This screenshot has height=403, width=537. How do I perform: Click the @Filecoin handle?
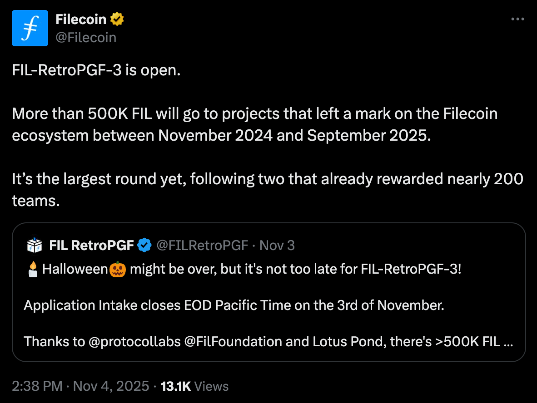click(86, 37)
